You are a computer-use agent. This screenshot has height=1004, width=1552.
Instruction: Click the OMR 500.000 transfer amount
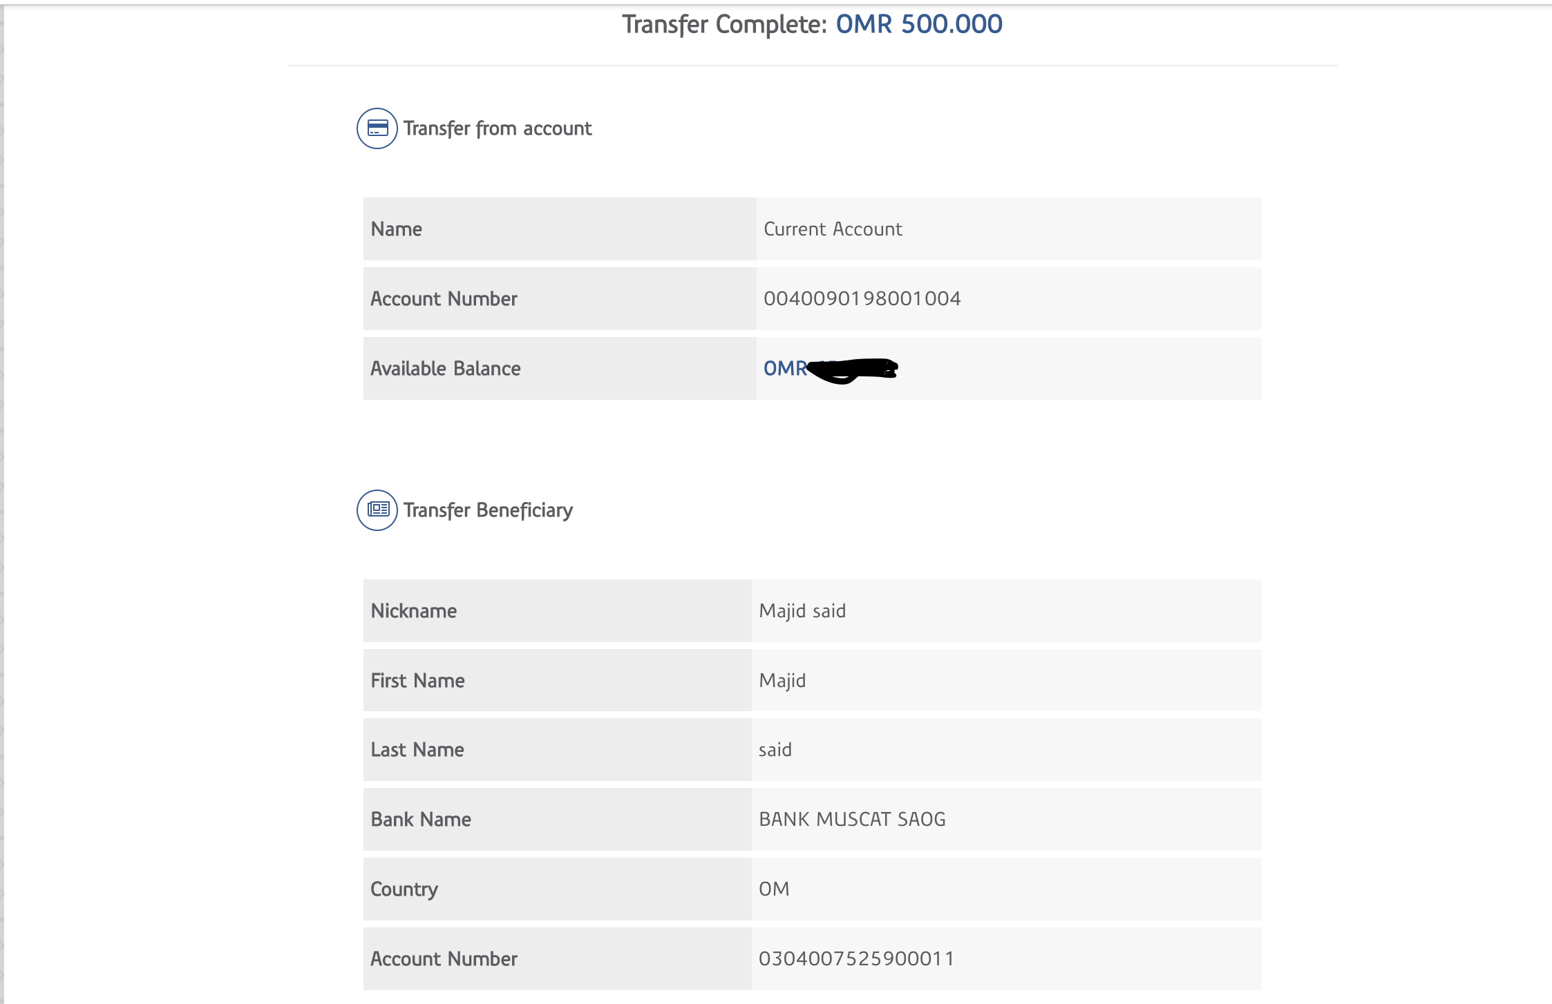click(918, 24)
